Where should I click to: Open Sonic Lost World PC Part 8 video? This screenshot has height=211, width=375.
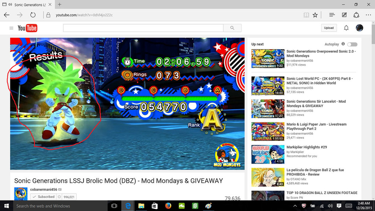point(319,81)
